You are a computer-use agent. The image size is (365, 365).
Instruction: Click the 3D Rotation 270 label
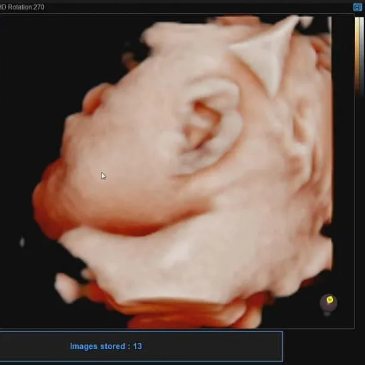(x=22, y=7)
